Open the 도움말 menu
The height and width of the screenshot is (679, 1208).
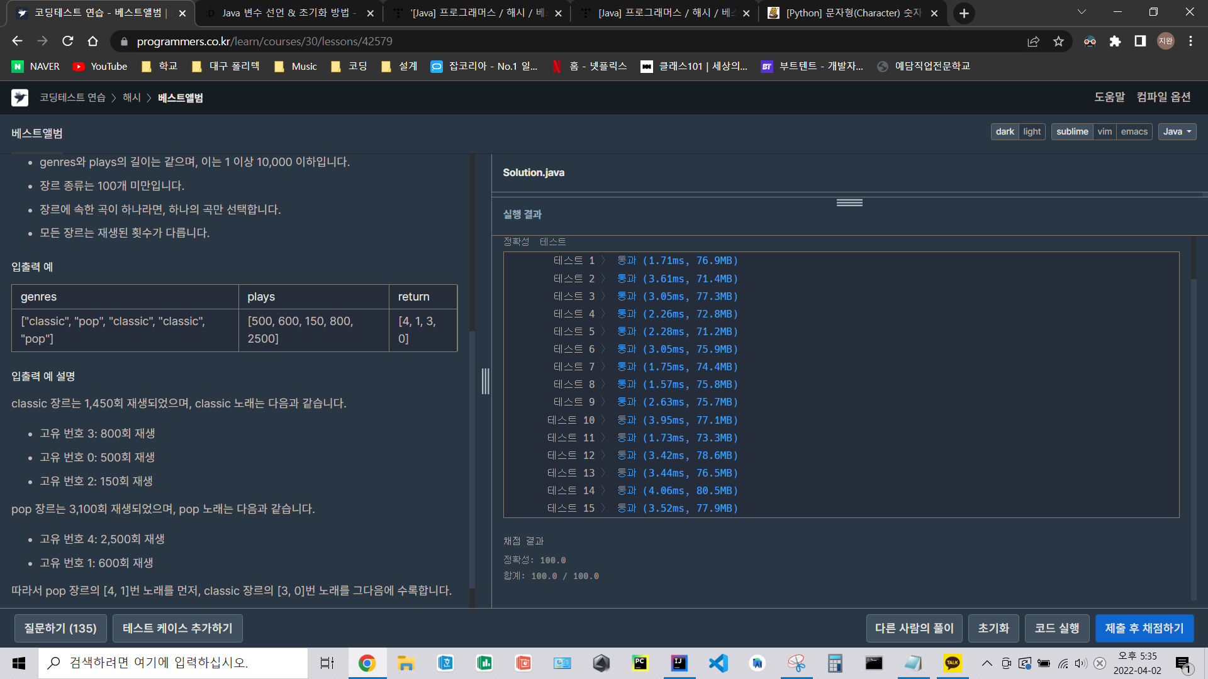tap(1109, 97)
